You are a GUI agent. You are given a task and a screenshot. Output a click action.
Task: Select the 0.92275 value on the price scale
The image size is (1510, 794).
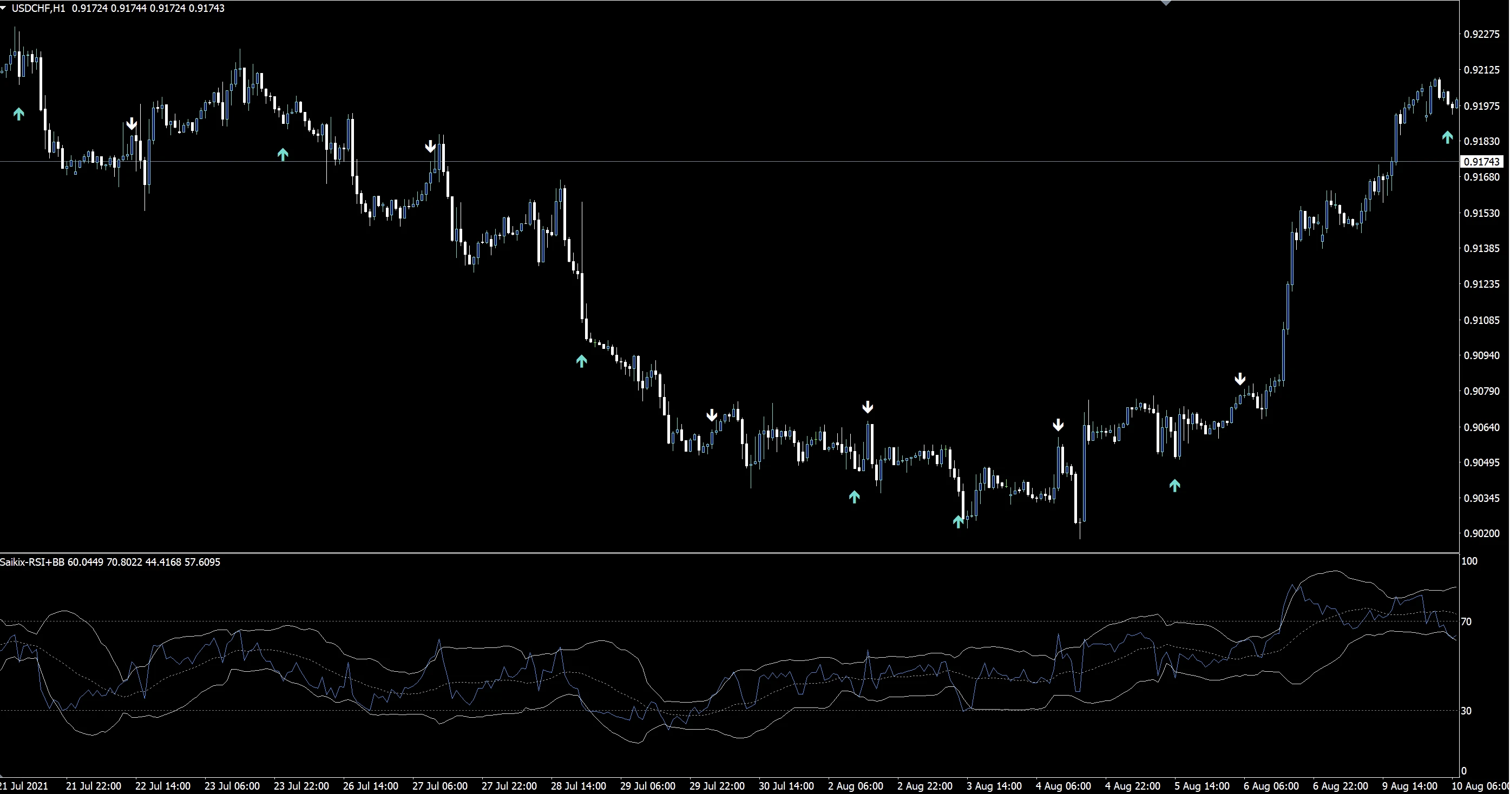[x=1481, y=34]
